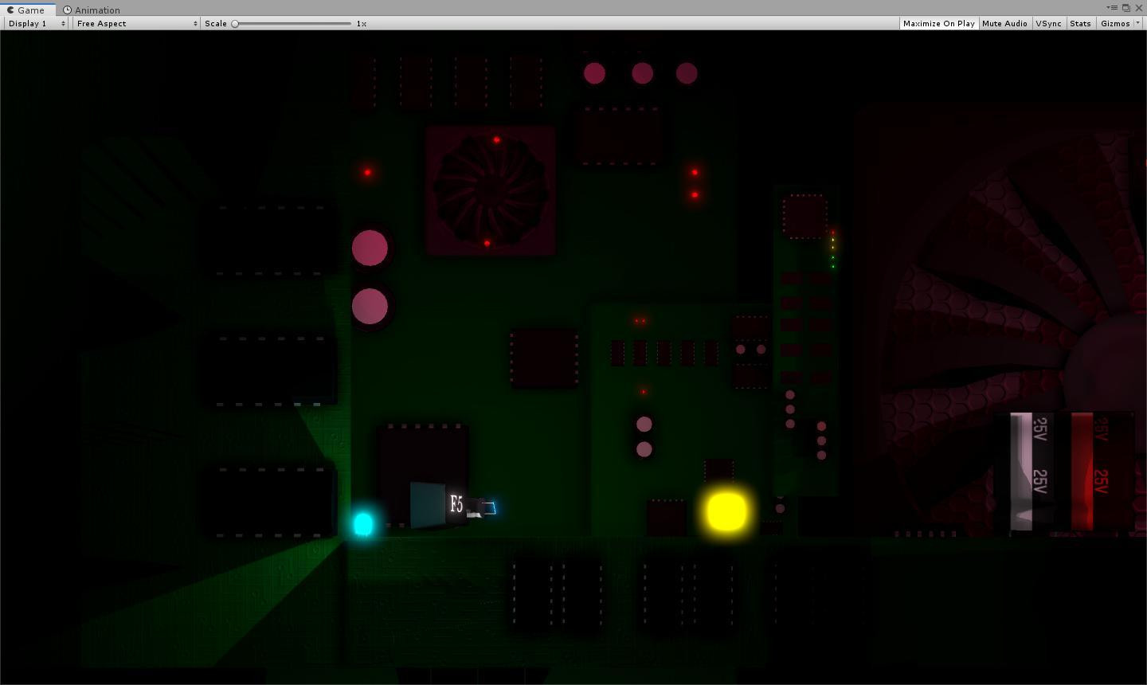This screenshot has width=1147, height=685.
Task: Click the Scale slider handle
Action: coord(235,23)
